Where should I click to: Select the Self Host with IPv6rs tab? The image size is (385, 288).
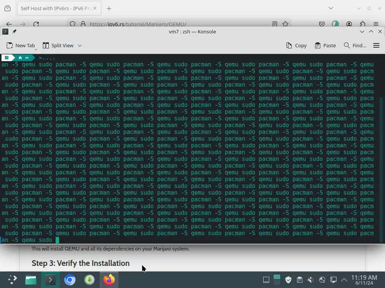(55, 8)
